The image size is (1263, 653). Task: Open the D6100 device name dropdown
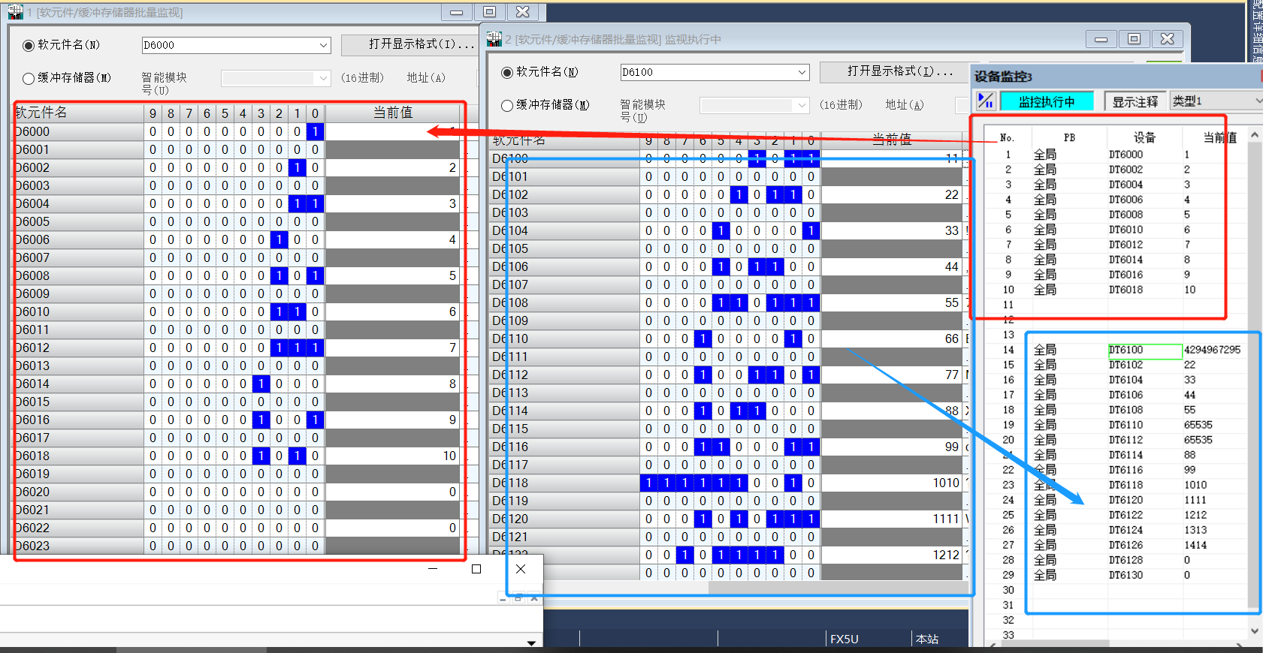point(802,72)
